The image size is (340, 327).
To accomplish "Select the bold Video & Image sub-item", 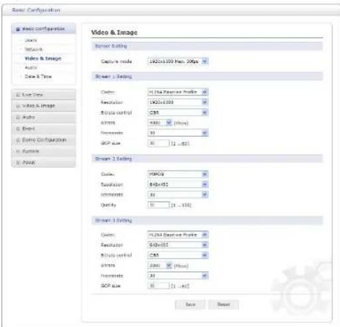I will pos(43,58).
